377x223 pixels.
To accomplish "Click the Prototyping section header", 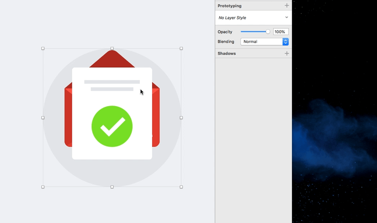I will coord(230,6).
